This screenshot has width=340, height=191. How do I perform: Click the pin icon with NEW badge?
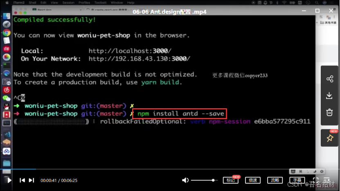pyautogui.click(x=330, y=138)
